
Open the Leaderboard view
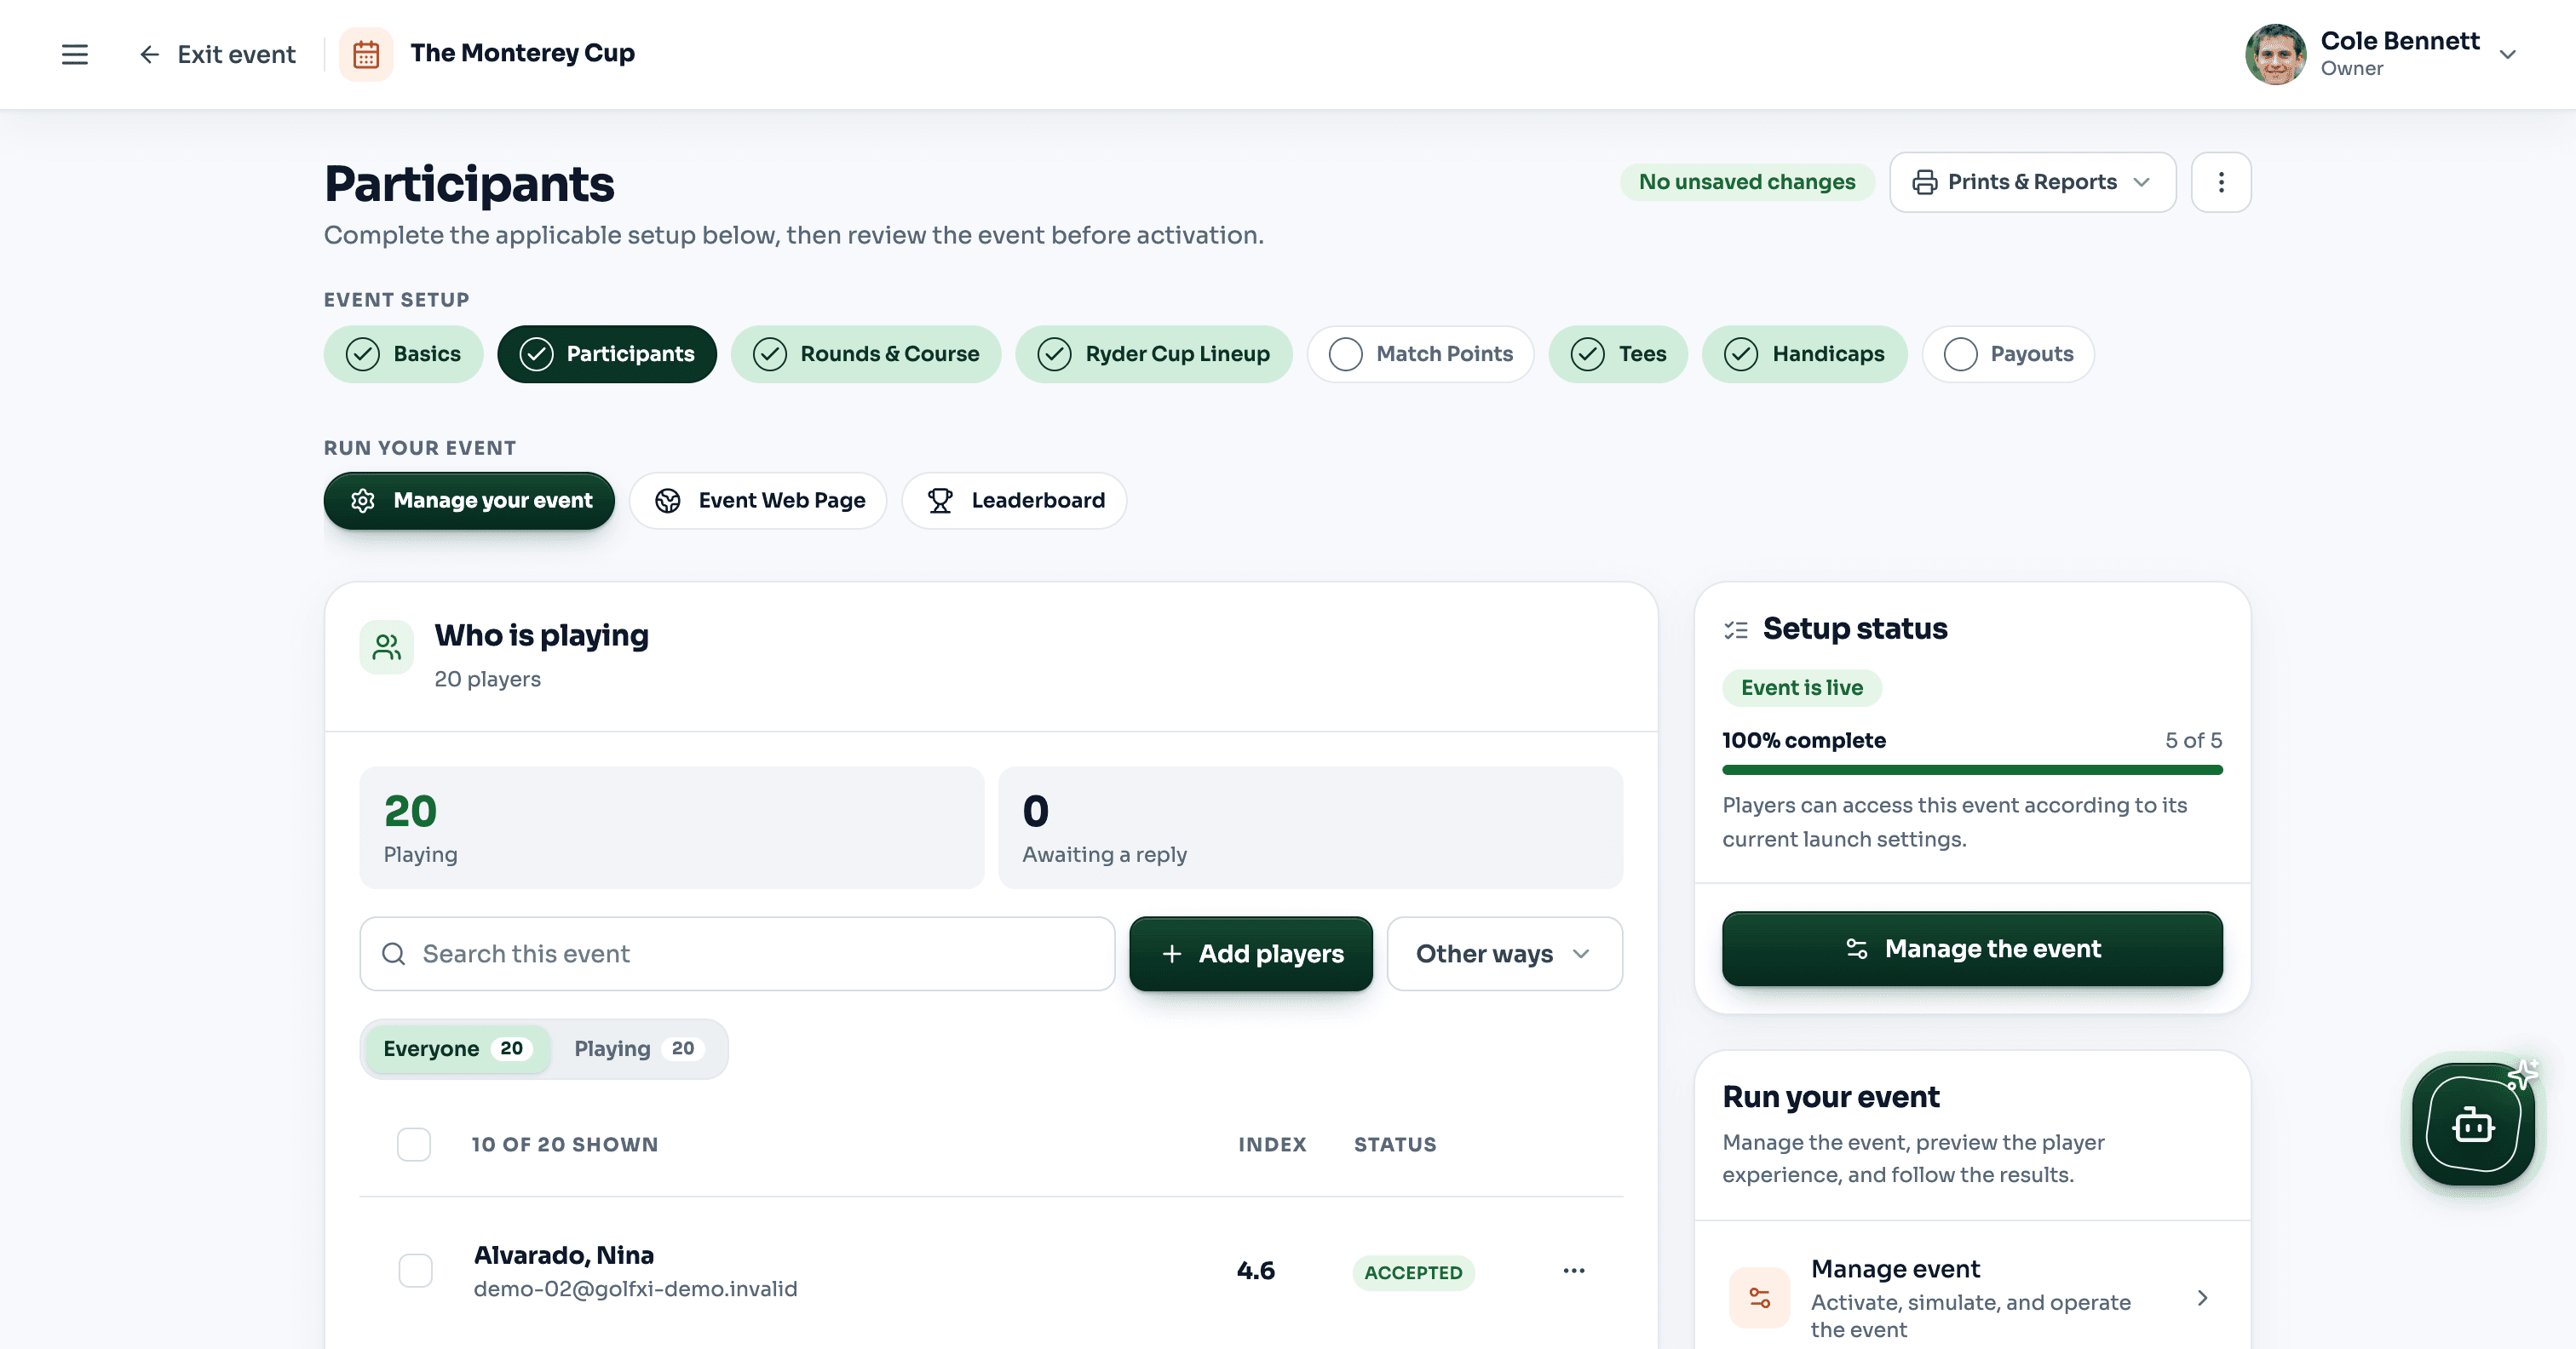click(x=1014, y=500)
